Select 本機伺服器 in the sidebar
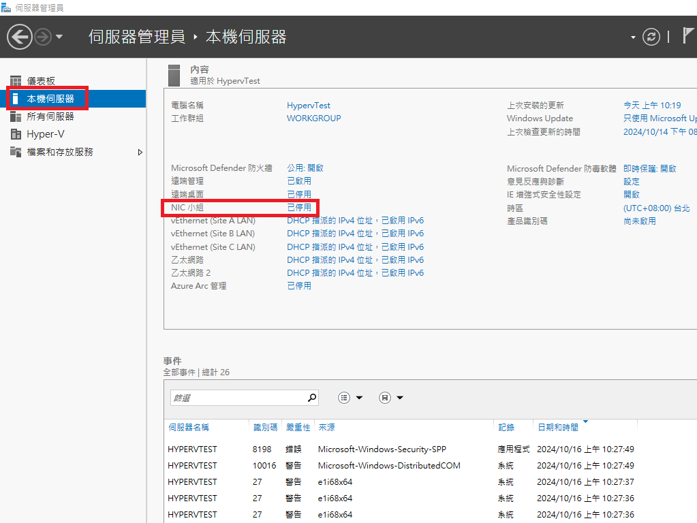Screen dimensions: 697x523 (50, 99)
